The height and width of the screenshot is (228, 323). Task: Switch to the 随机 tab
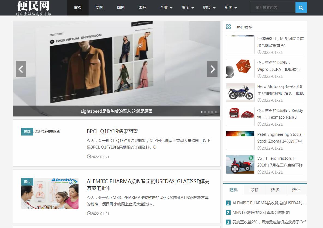[233, 190]
